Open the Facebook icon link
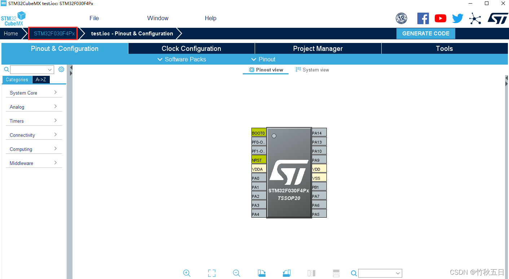 pos(423,18)
